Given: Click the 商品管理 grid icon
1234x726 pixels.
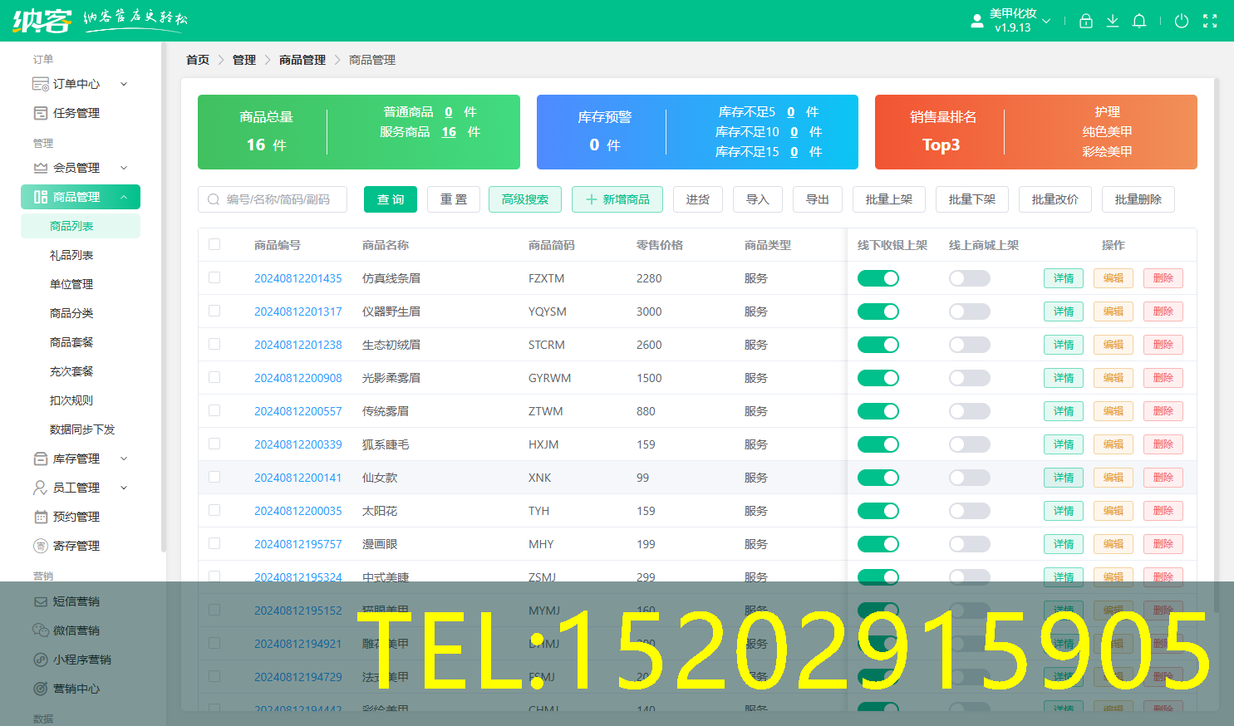Looking at the screenshot, I should coord(40,197).
